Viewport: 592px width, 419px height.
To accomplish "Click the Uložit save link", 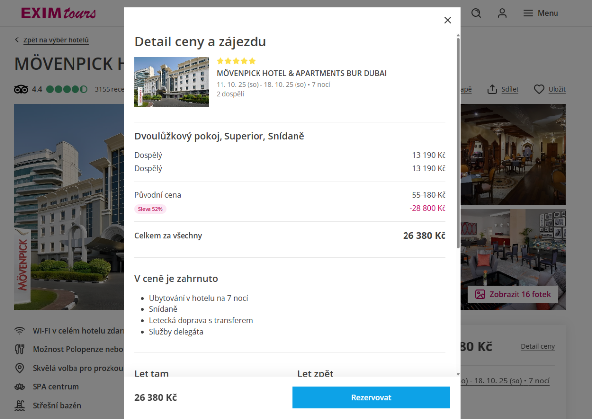I will (556, 89).
